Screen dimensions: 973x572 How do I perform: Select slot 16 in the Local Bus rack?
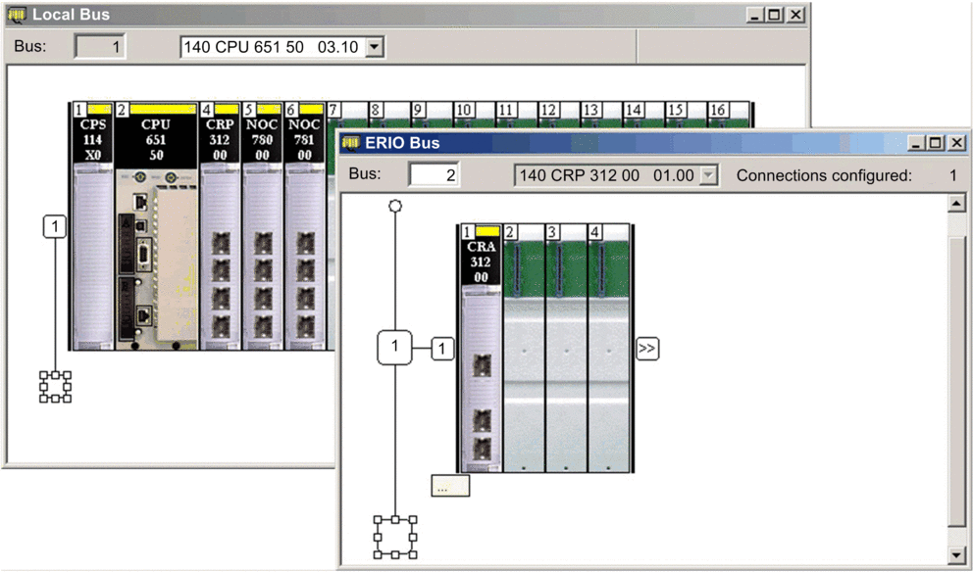click(x=727, y=117)
